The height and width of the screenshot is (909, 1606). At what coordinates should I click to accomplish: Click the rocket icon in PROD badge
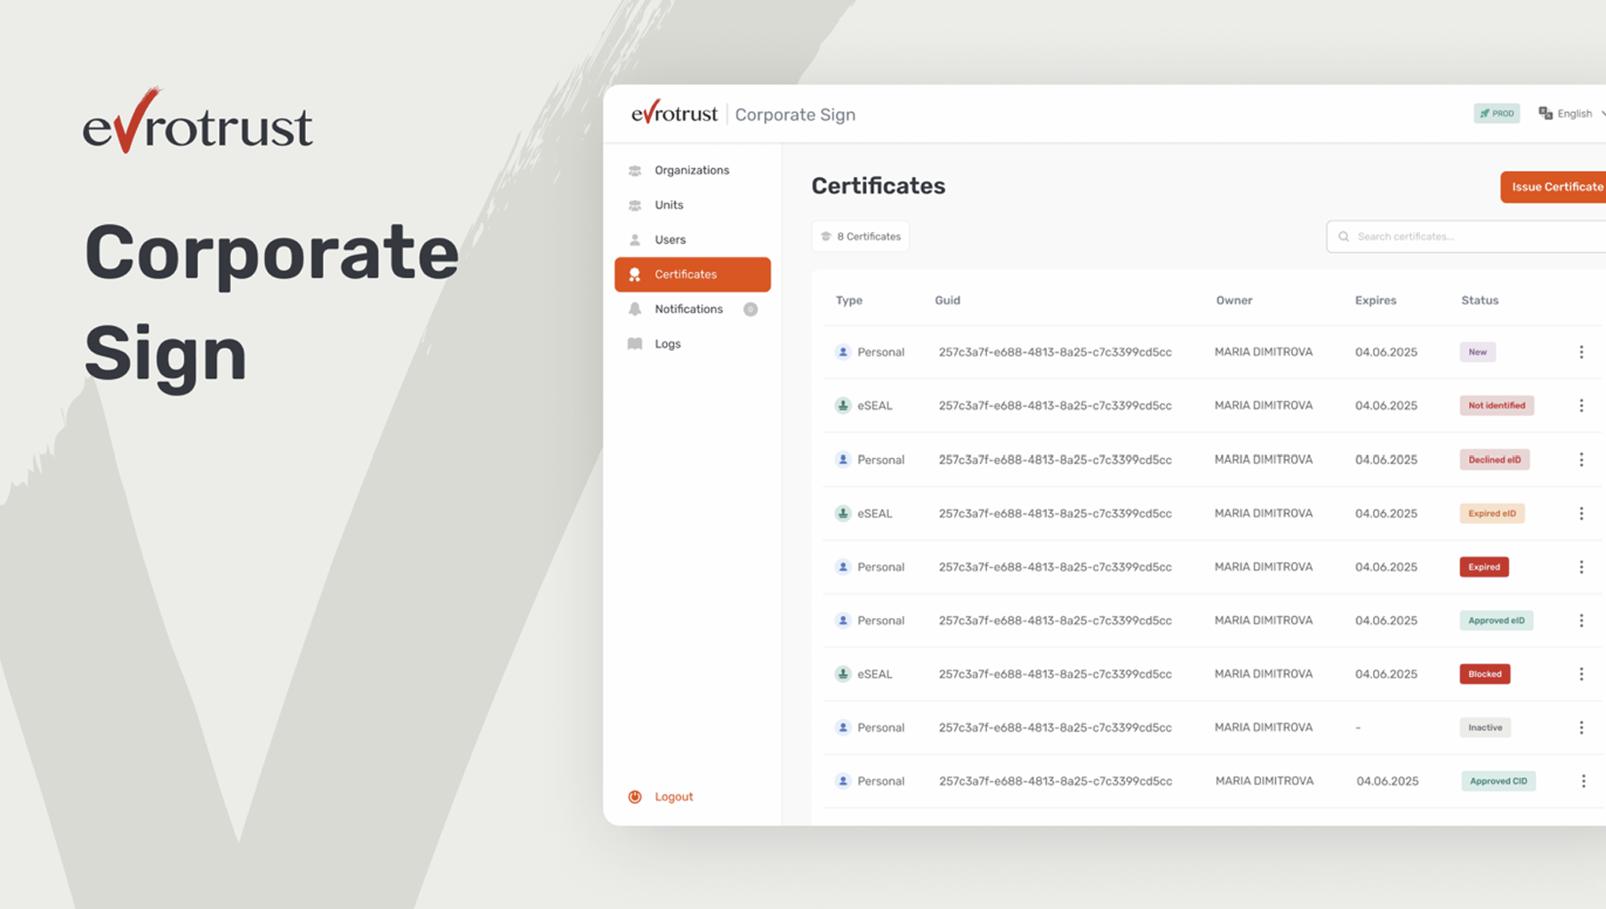pos(1484,113)
